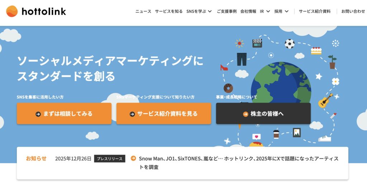367x190 pixels.
Task: Click the orange arrow beside news headline
Action: pos(133,159)
